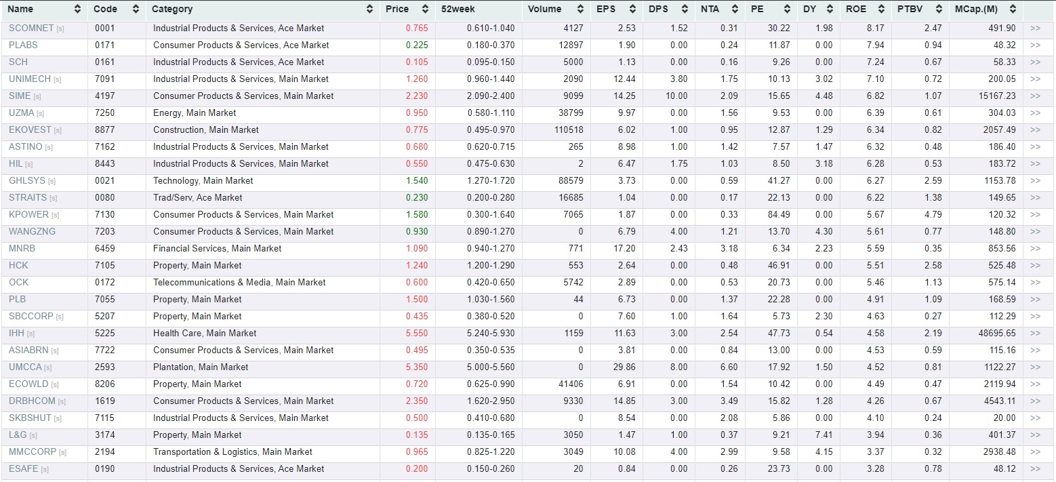Image resolution: width=1056 pixels, height=482 pixels.
Task: Open the HCK stock link
Action: pyautogui.click(x=19, y=266)
